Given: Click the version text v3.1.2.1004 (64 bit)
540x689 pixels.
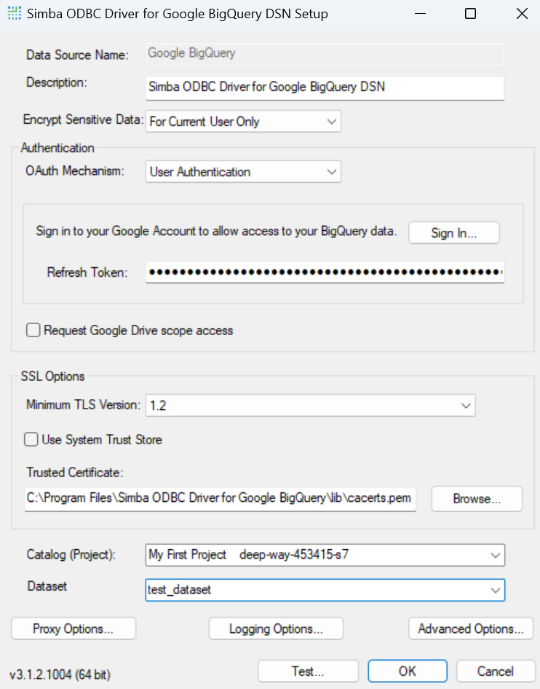Looking at the screenshot, I should click(x=60, y=674).
